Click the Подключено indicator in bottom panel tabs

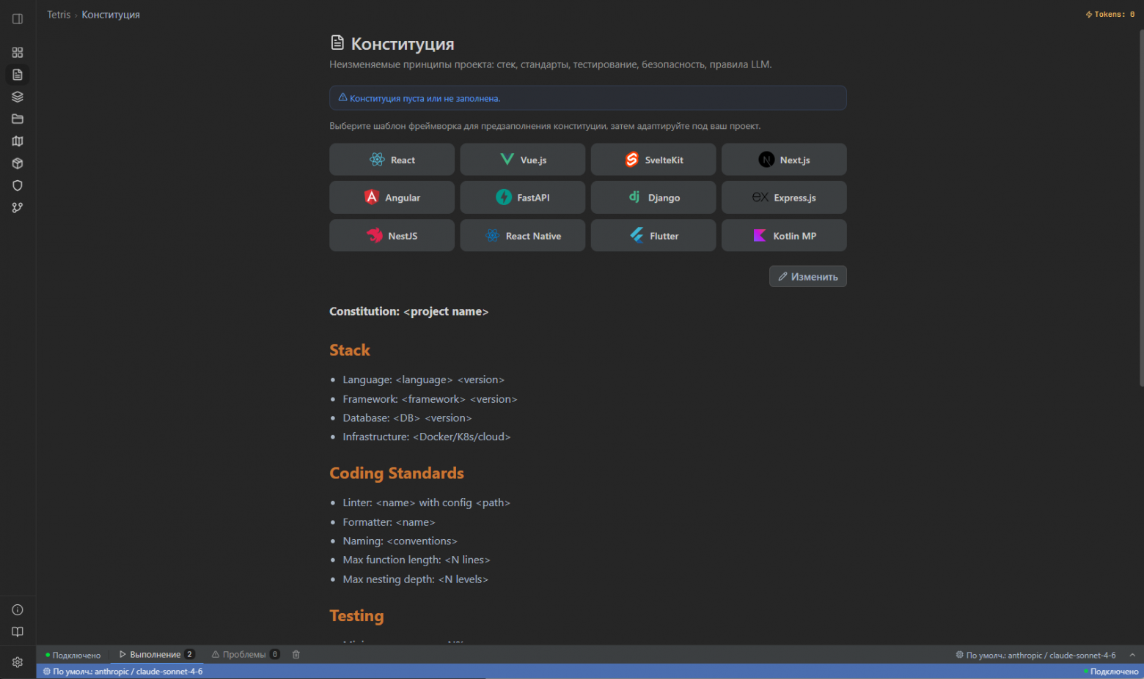click(x=73, y=655)
